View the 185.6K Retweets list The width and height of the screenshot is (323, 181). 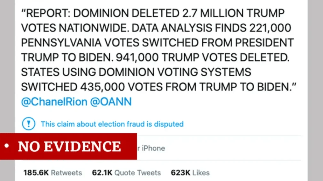53,173
